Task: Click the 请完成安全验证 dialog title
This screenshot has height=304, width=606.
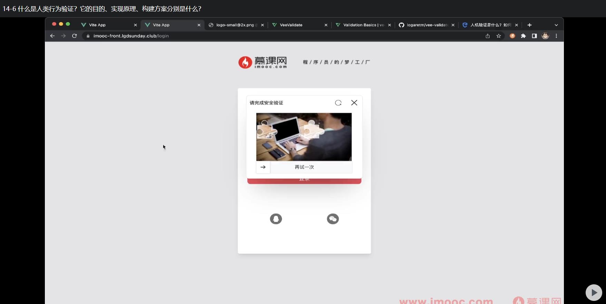Action: click(266, 103)
